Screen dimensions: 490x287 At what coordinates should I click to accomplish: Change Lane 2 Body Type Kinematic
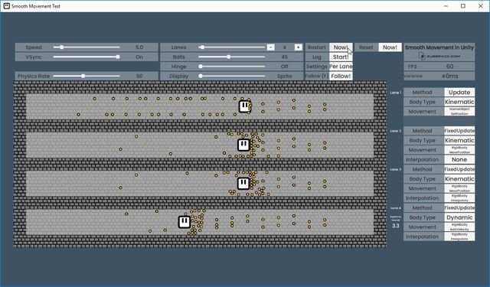pyautogui.click(x=459, y=140)
